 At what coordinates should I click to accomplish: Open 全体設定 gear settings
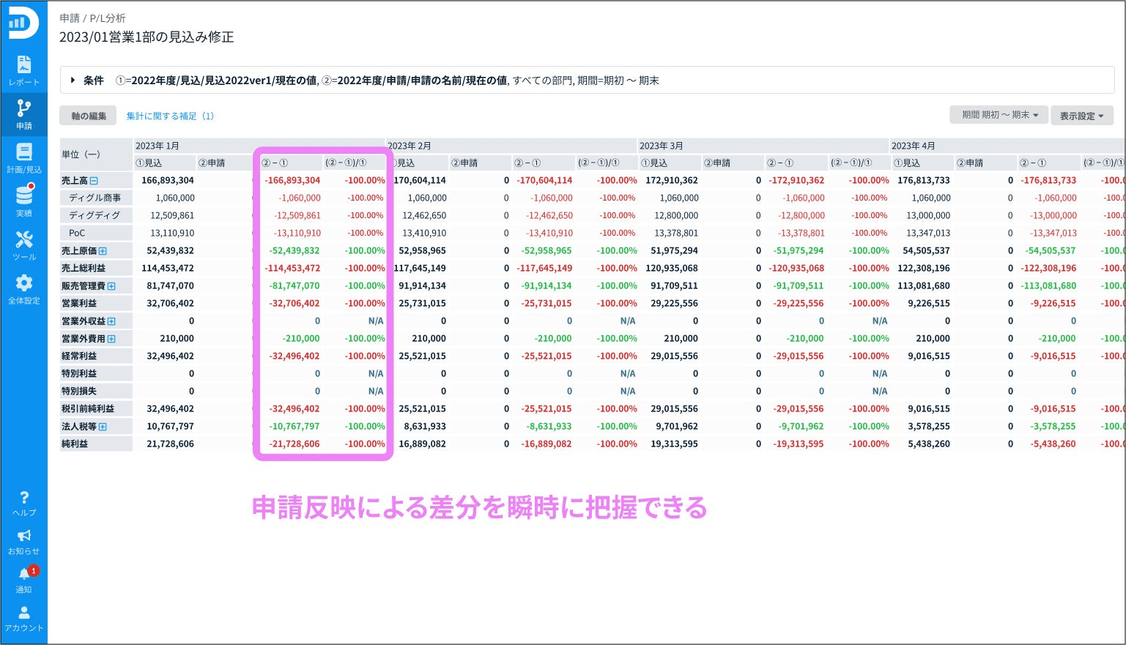pos(24,288)
